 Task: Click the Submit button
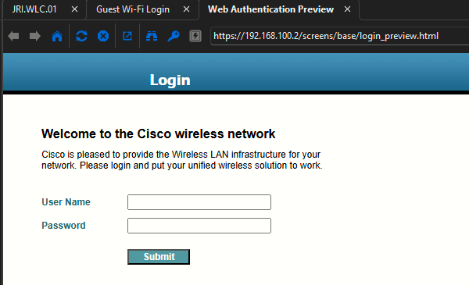[159, 257]
